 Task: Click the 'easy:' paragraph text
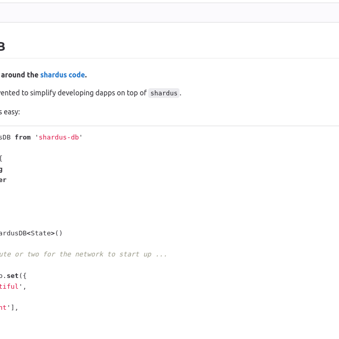pos(12,112)
